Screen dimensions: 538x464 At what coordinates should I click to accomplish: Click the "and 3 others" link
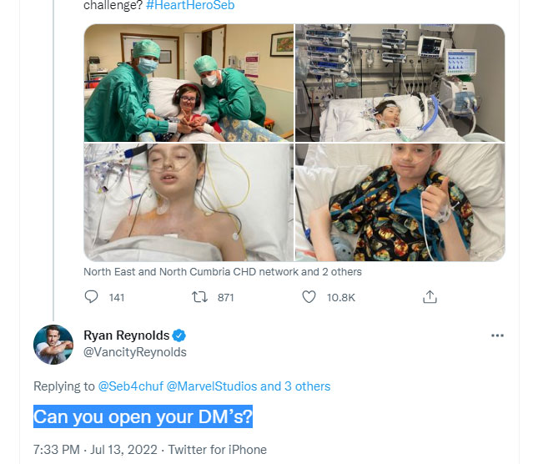point(295,386)
